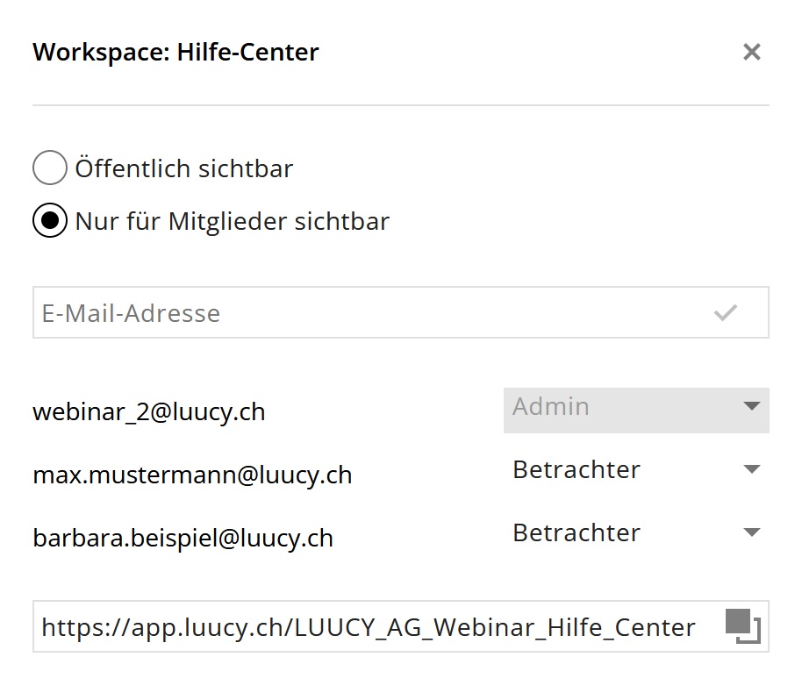Image resolution: width=802 pixels, height=700 pixels.
Task: Click the dropdown arrow in max.mustermann's row
Action: 751,470
